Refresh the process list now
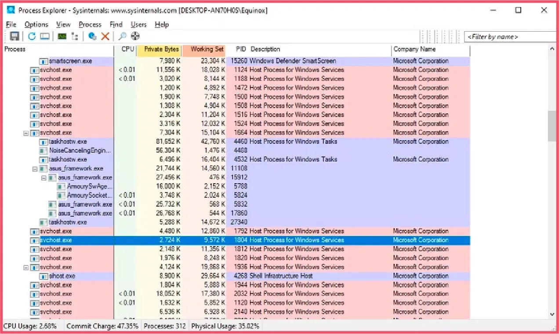The height and width of the screenshot is (334, 559). (32, 36)
